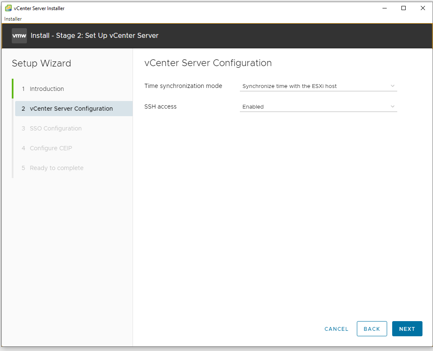Click Install - Stage 2 header title
The width and height of the screenshot is (433, 351).
point(94,36)
